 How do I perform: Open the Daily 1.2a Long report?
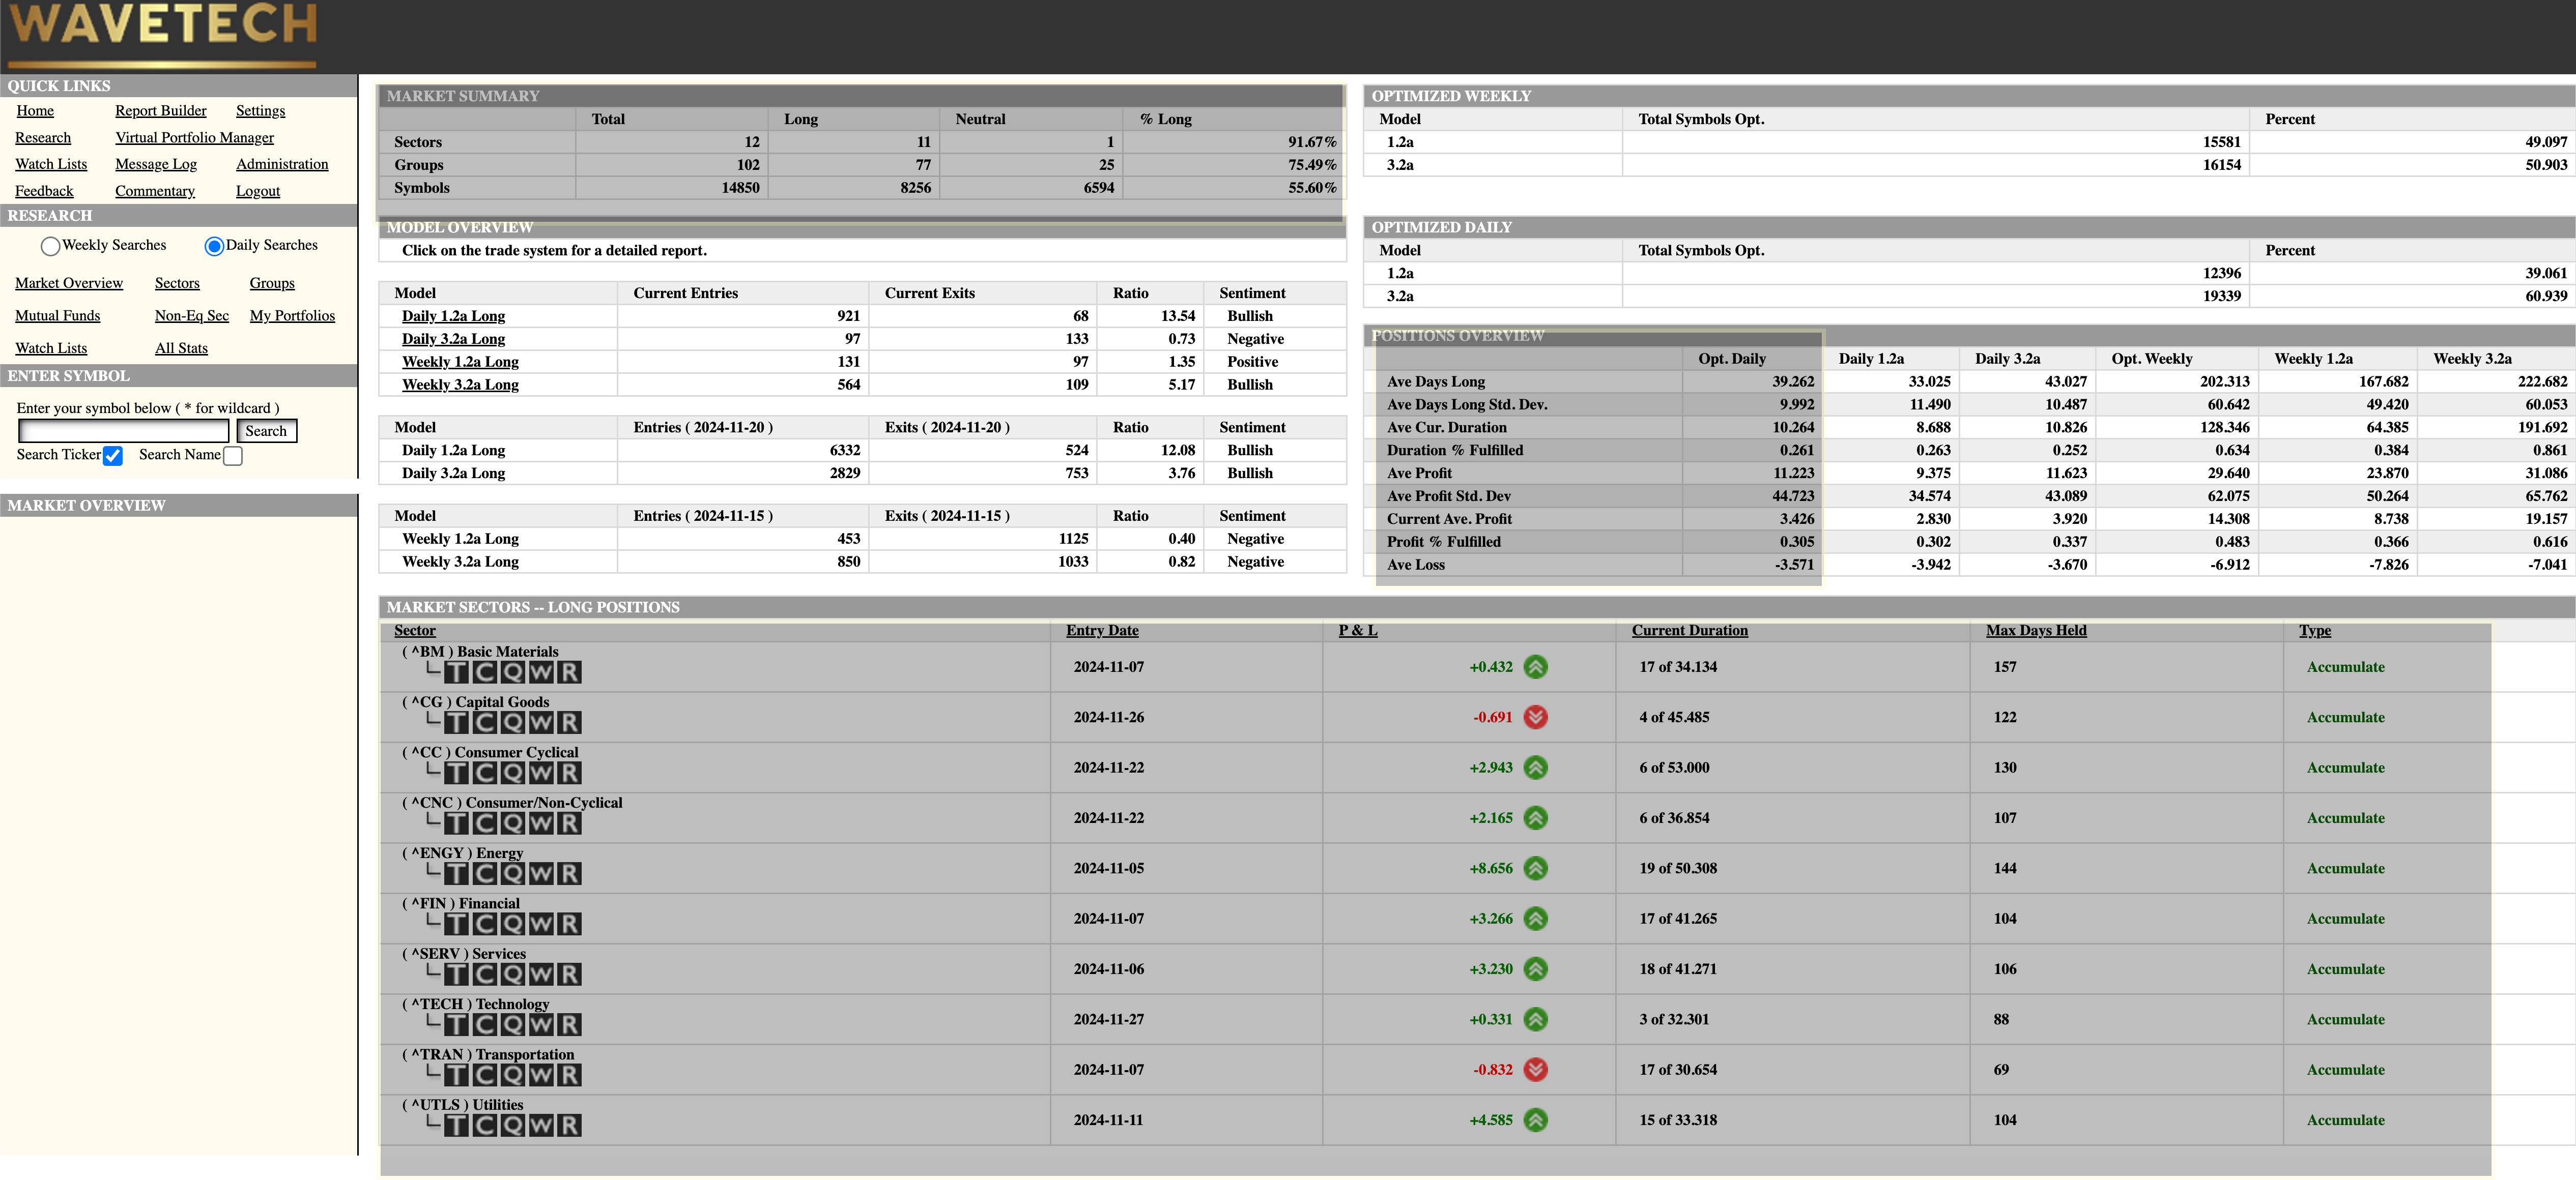453,316
